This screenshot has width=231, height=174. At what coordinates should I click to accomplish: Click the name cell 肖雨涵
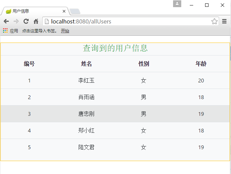(86, 97)
